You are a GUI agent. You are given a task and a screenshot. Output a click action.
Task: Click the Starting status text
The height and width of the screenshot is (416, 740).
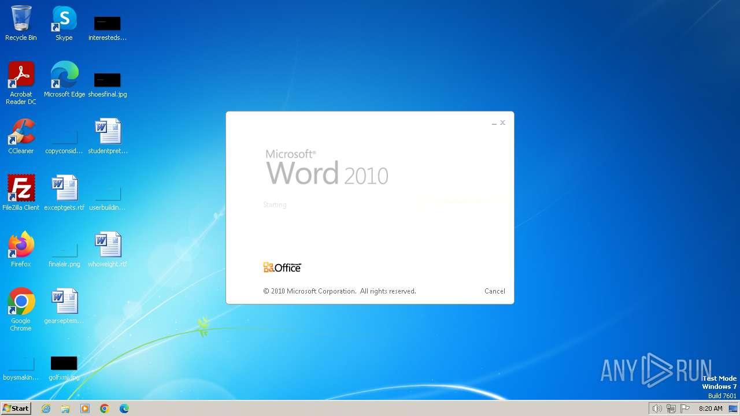point(275,205)
